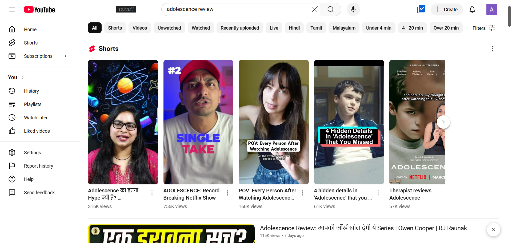The height and width of the screenshot is (243, 512).
Task: Open RJ Raunak video thumbnail
Action: click(171, 234)
